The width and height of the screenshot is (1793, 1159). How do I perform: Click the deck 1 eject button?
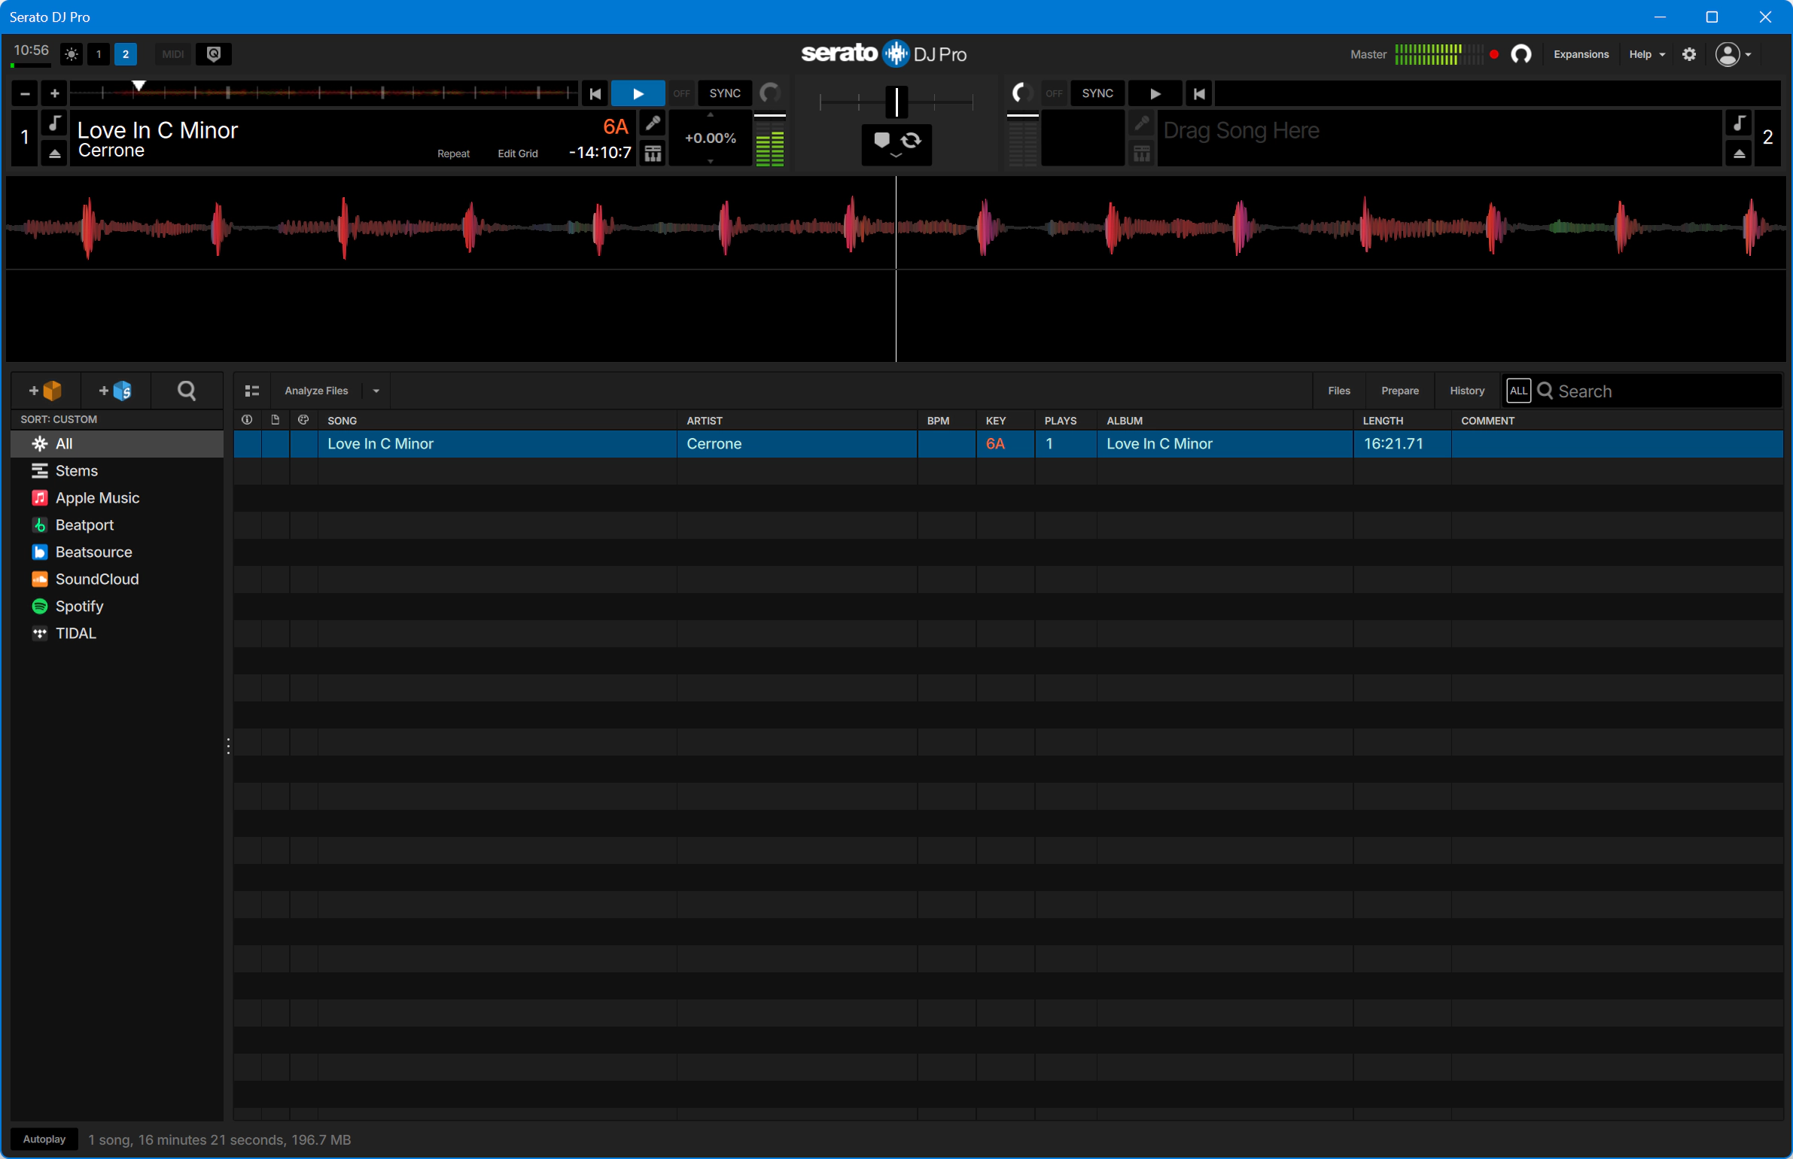[x=54, y=154]
